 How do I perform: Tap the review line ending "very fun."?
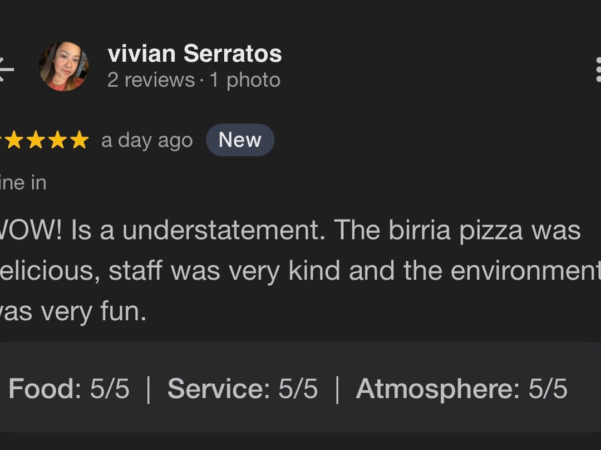pyautogui.click(x=72, y=311)
